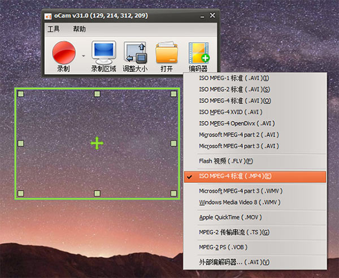Click checked ISO MPEG-4 标准 (.MP4) entry

[255, 176]
